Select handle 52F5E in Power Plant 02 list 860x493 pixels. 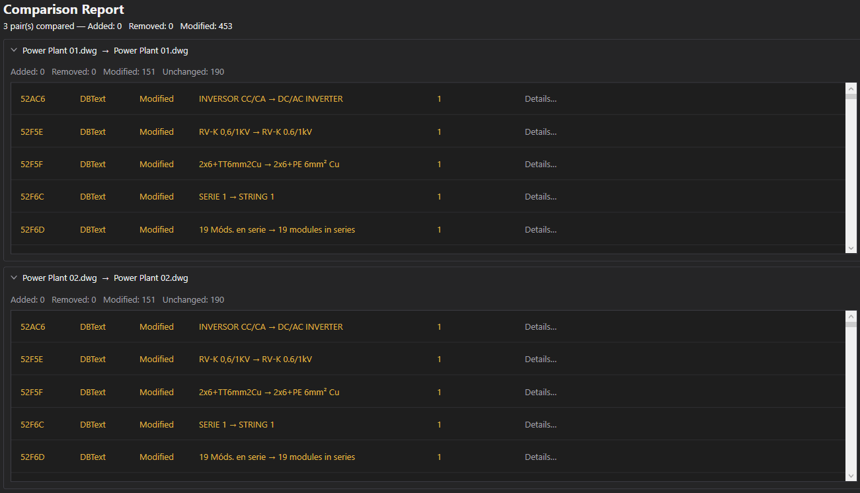pyautogui.click(x=32, y=359)
